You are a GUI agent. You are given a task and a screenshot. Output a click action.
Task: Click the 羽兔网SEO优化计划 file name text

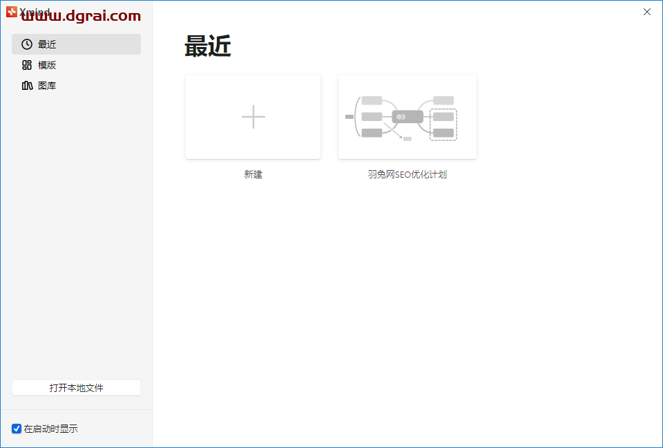pos(407,174)
